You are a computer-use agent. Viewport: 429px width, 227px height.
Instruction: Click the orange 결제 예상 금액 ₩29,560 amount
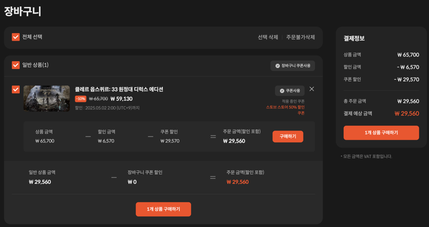(406, 113)
